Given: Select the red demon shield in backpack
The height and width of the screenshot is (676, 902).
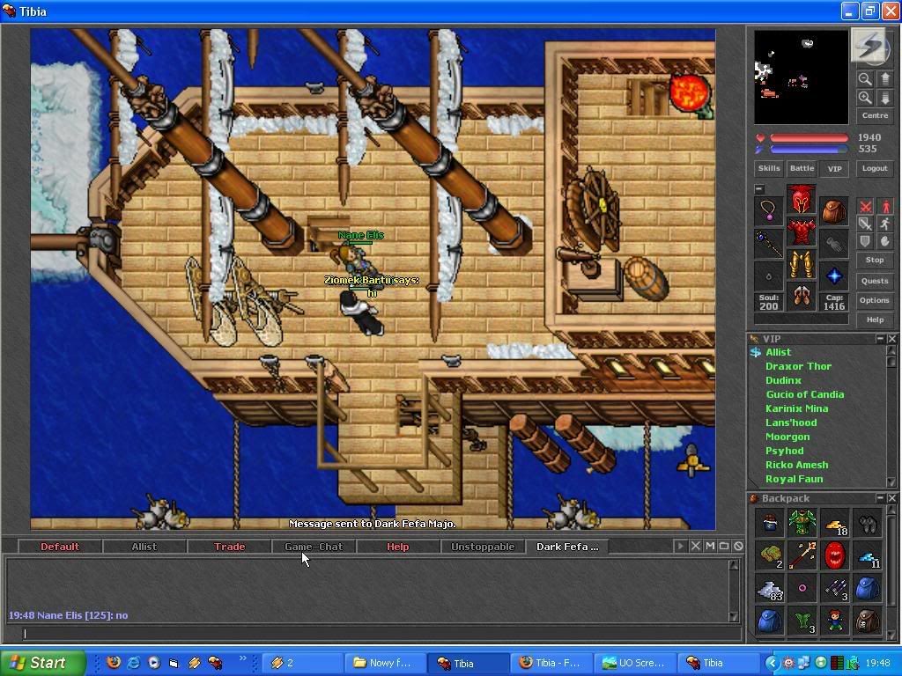Looking at the screenshot, I should [x=835, y=555].
